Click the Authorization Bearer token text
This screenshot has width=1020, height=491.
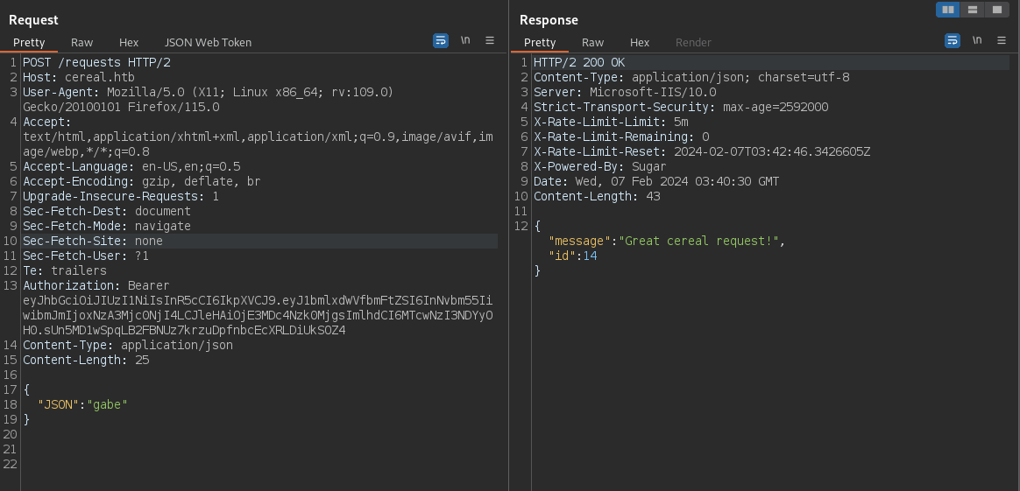tap(259, 315)
